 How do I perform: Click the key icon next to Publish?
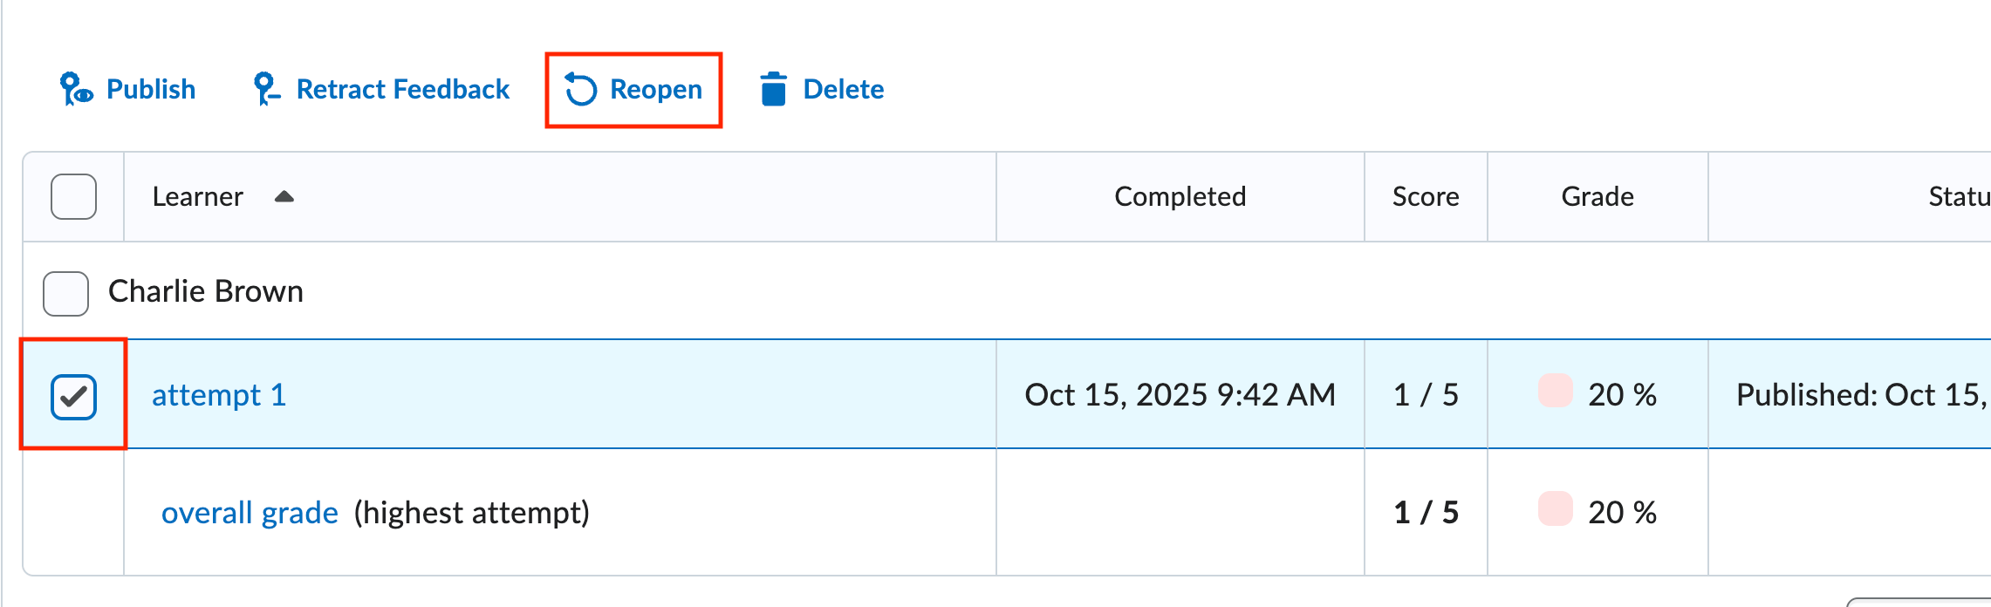pos(74,88)
